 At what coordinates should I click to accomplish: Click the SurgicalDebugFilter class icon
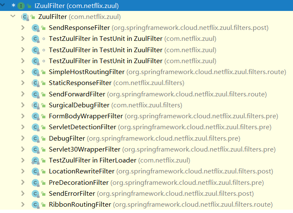point(35,105)
